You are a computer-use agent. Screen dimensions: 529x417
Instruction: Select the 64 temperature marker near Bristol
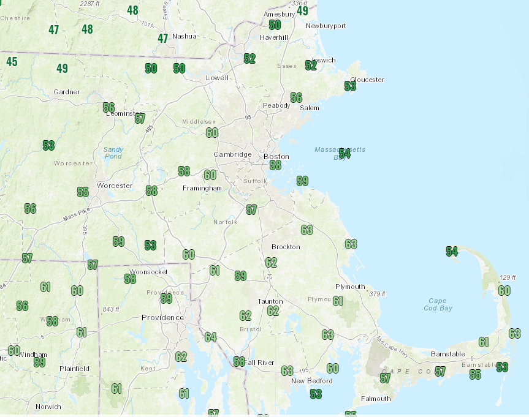tap(211, 337)
